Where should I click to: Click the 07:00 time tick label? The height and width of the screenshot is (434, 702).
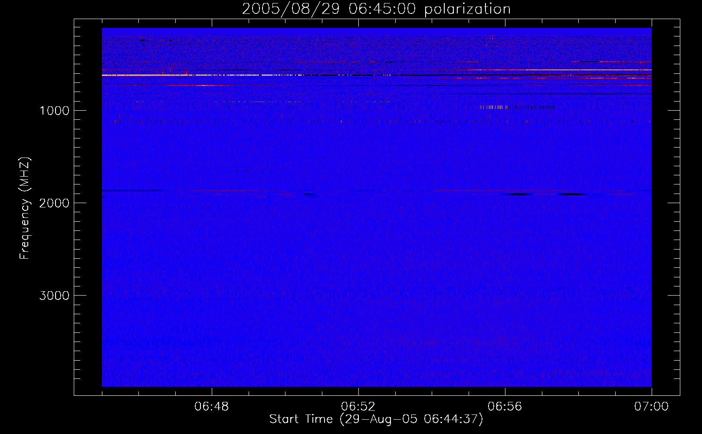point(651,407)
